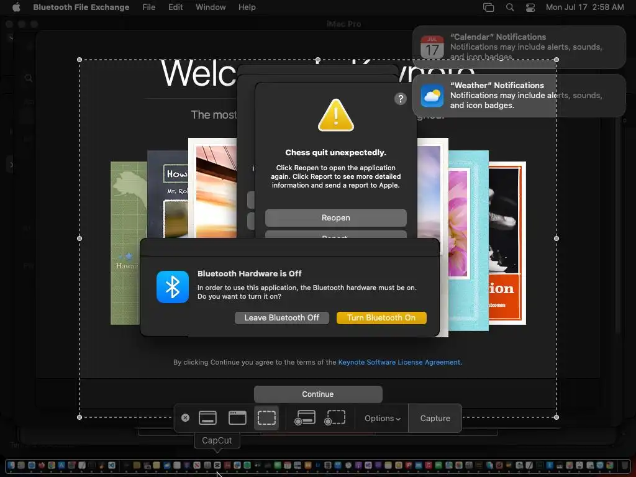Screen dimensions: 636x477
Task: Select the orange-bordered black-and-white theme thumbnail
Action: 507,243
